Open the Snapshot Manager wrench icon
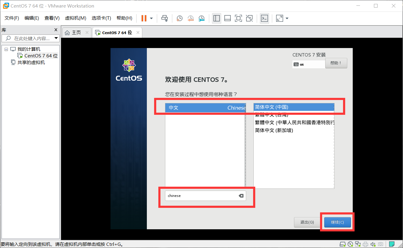 (201, 18)
